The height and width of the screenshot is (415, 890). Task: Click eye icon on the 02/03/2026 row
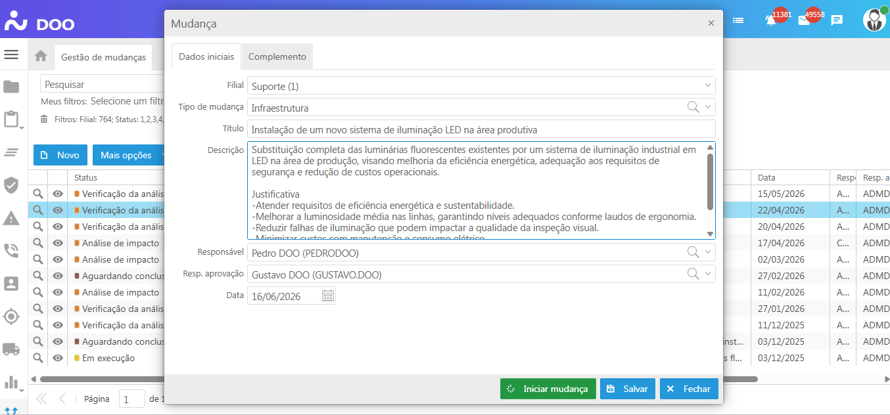58,259
